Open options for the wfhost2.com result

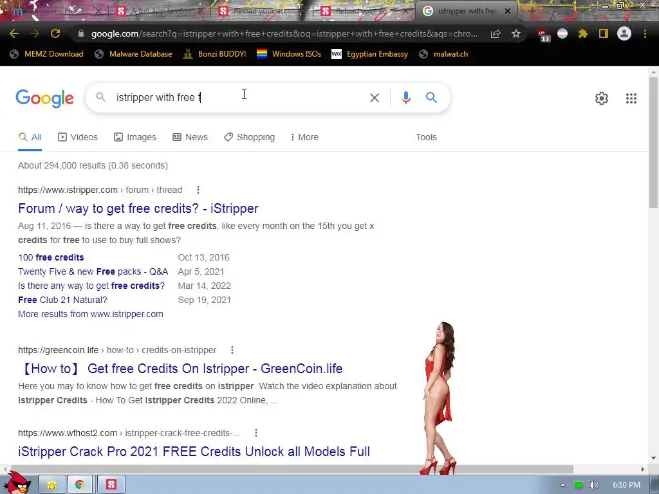(256, 433)
